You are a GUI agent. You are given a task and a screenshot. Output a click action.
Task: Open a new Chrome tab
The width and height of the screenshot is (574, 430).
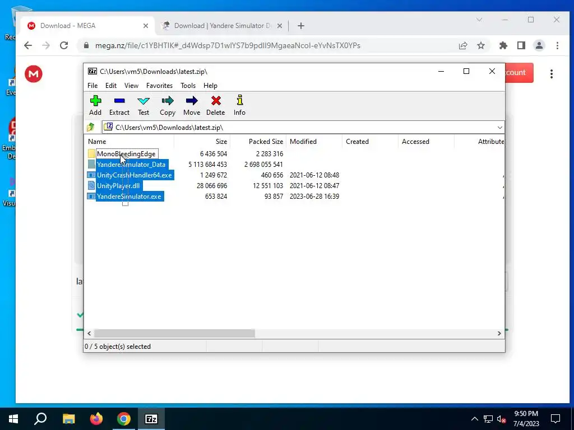coord(301,26)
